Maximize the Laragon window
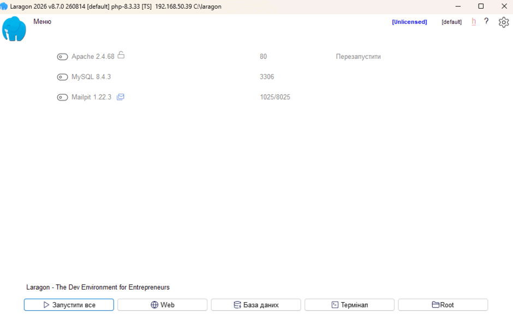 click(481, 6)
